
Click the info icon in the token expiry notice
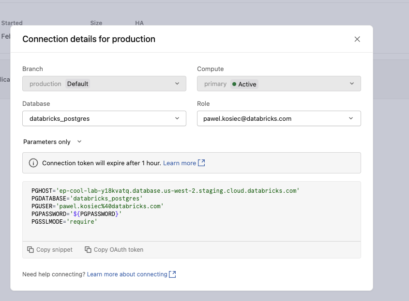[33, 163]
